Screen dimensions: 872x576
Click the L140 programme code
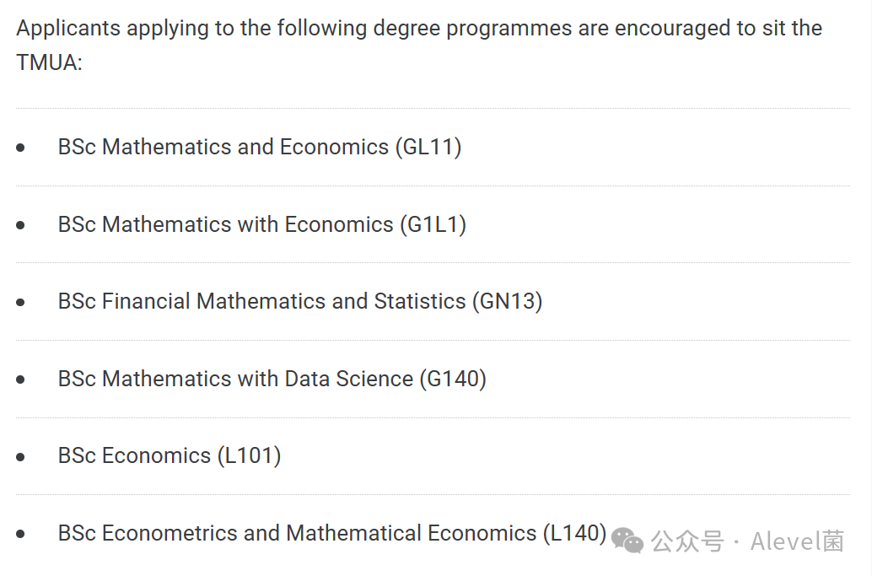574,533
